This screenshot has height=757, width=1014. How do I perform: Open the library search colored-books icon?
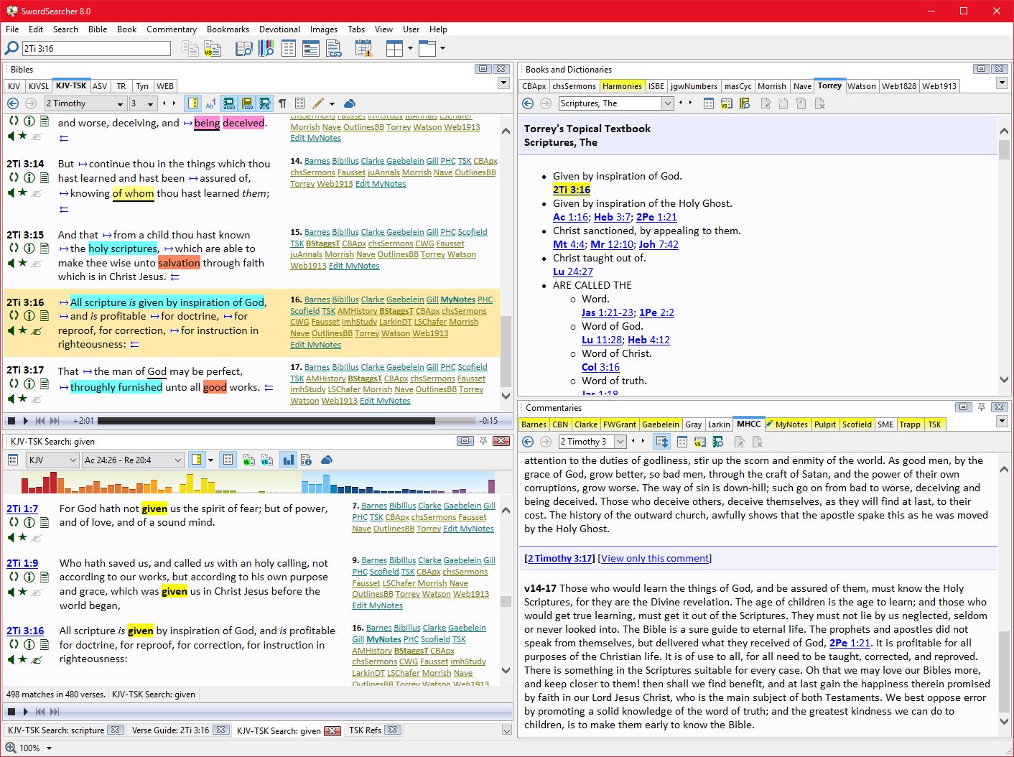tap(266, 49)
